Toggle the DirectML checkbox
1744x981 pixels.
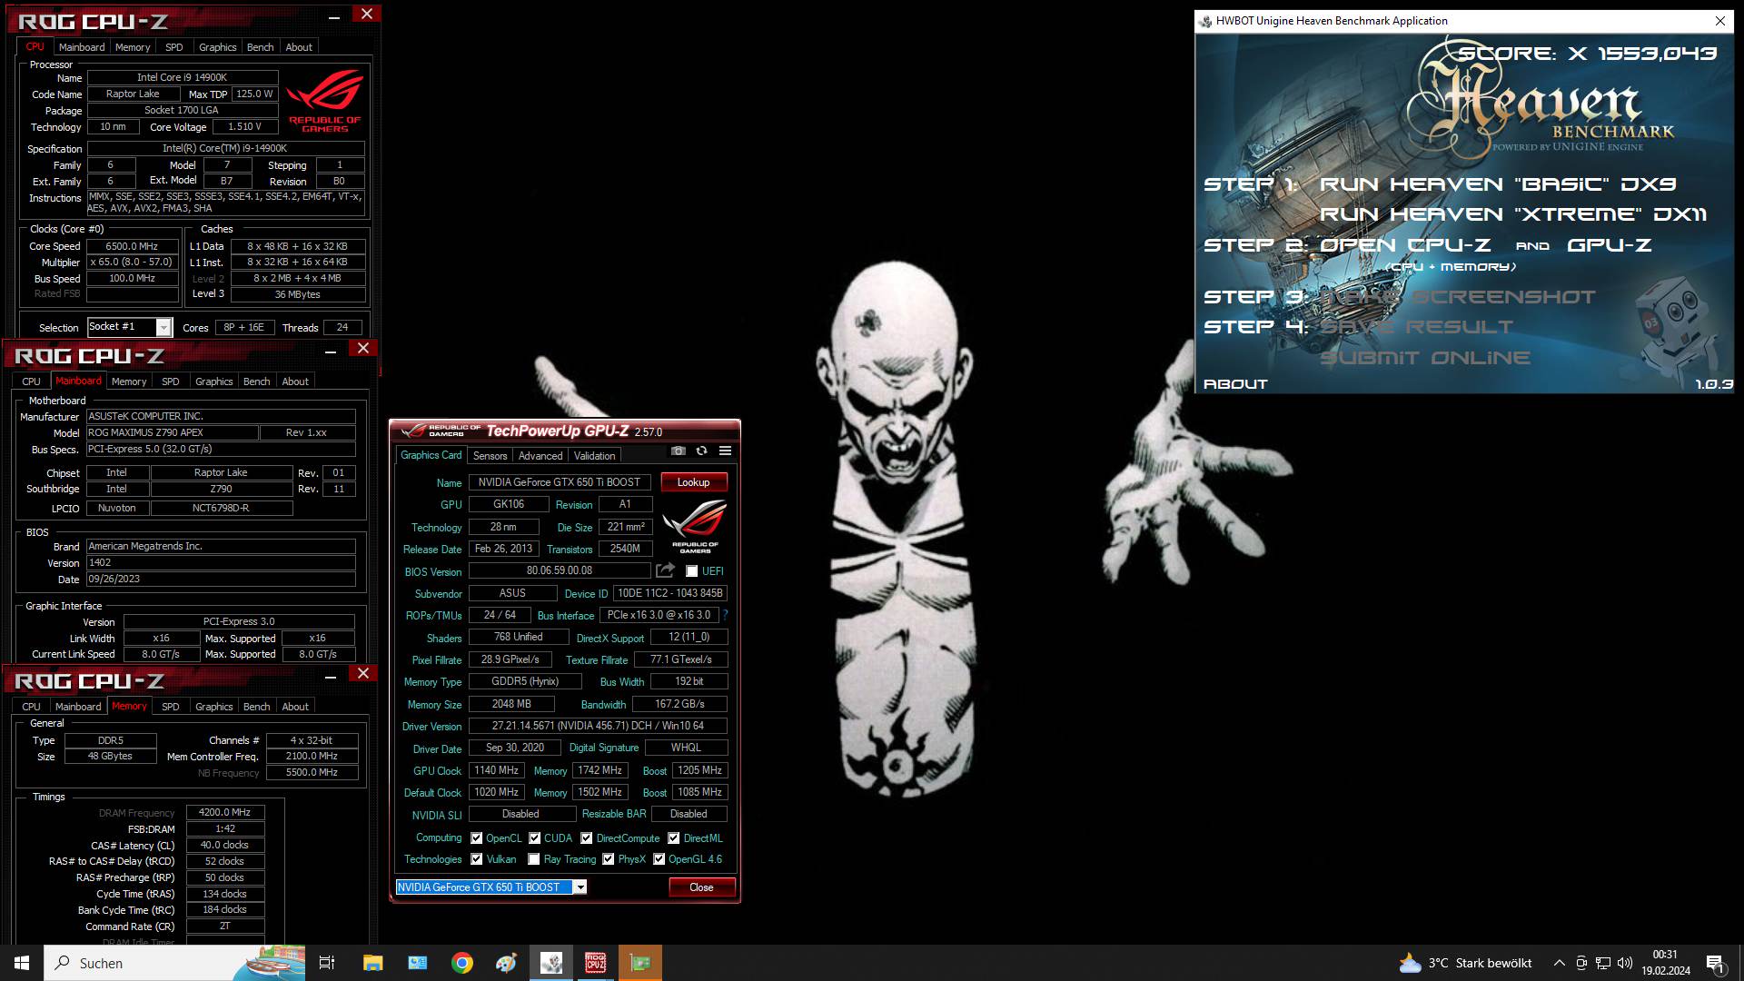coord(673,838)
